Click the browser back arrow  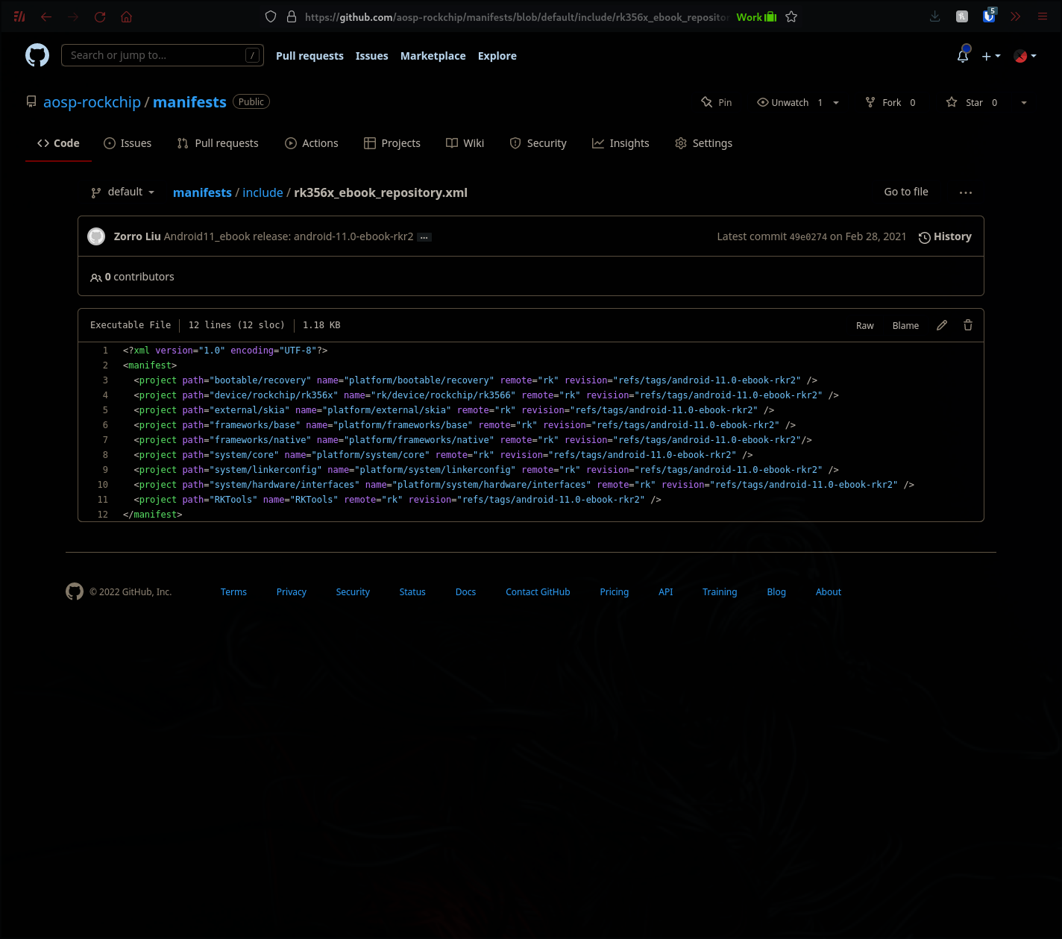tap(46, 16)
